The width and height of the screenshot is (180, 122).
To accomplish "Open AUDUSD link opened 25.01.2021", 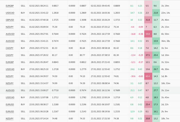I will click(x=10, y=90).
